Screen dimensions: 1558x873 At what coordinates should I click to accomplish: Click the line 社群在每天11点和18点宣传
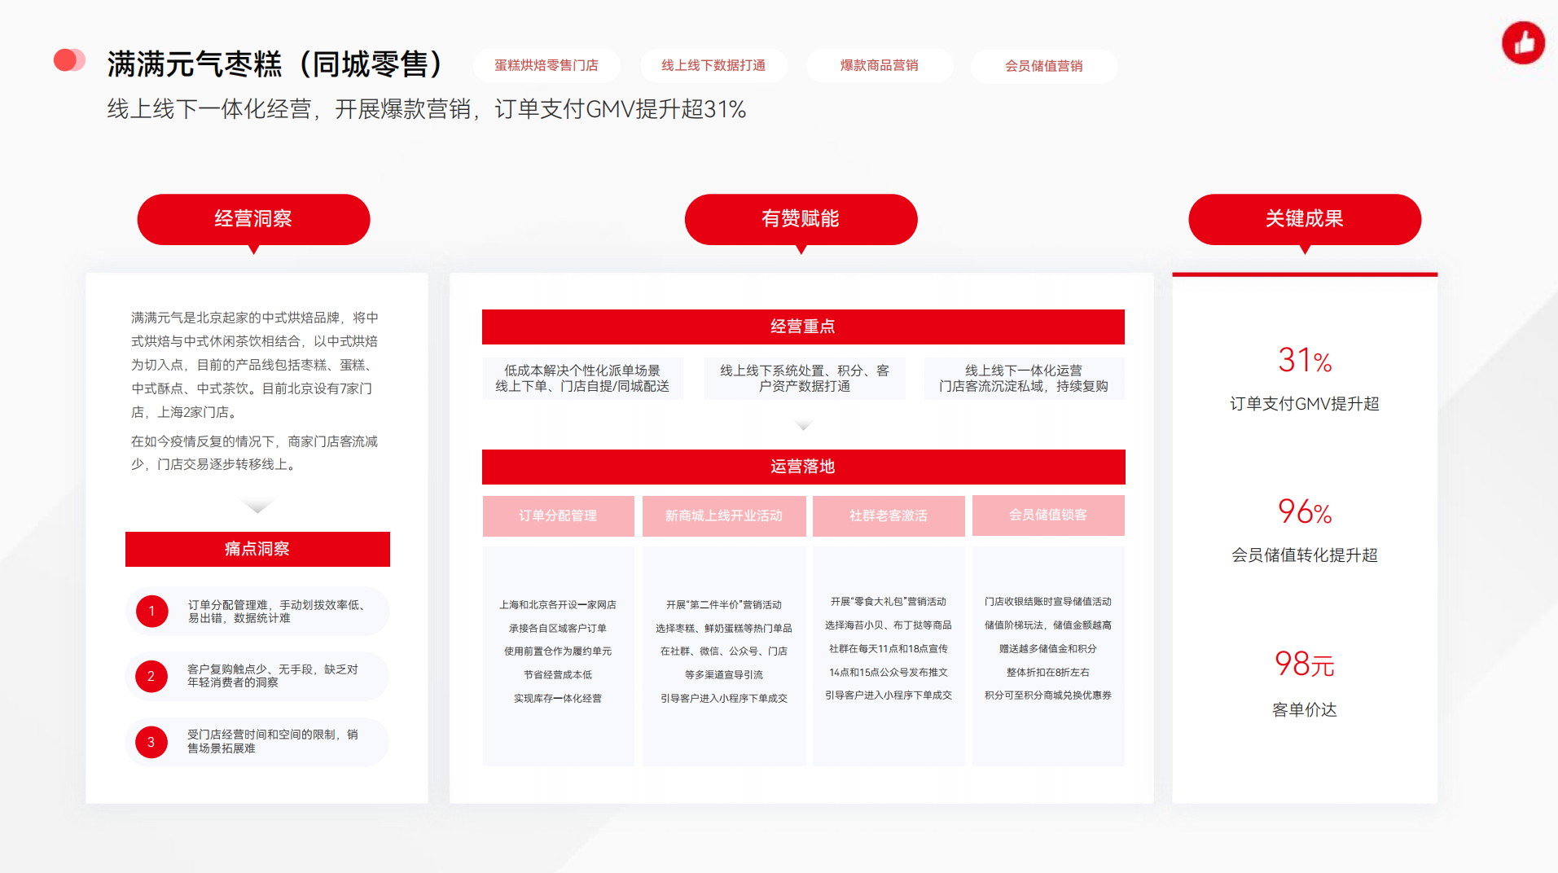(x=889, y=649)
